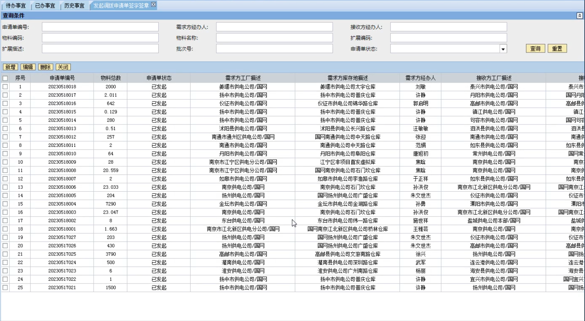Image resolution: width=585 pixels, height=321 pixels.
Task: Click the 查询 button
Action: click(x=535, y=49)
